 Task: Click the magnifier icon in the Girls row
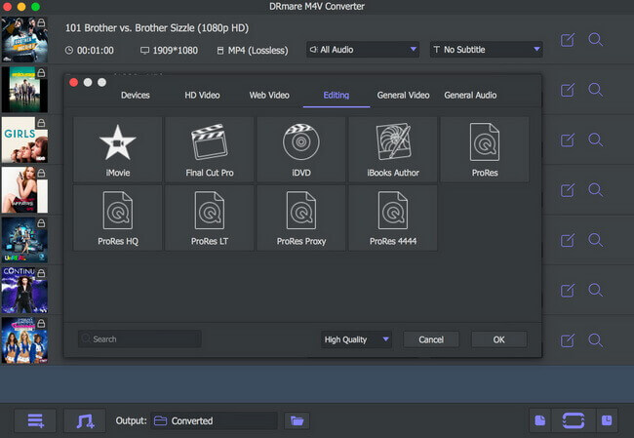(596, 139)
